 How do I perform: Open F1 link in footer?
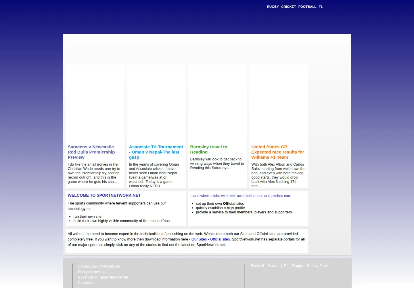pyautogui.click(x=286, y=266)
